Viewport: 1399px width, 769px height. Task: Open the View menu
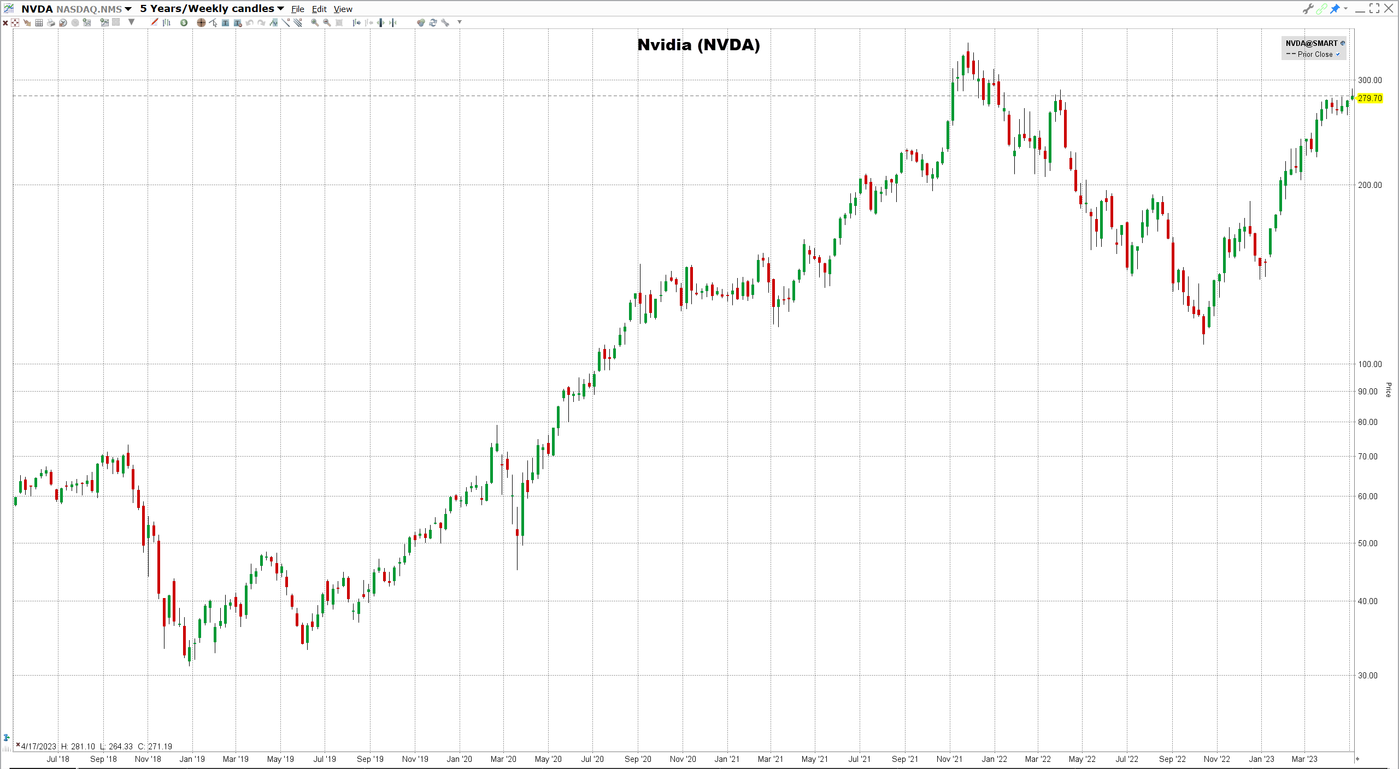(x=343, y=9)
